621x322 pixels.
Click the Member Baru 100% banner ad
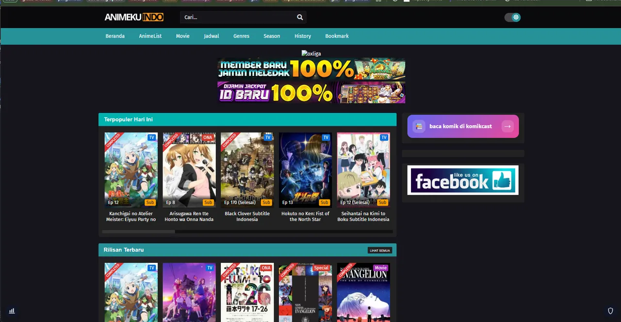[311, 69]
